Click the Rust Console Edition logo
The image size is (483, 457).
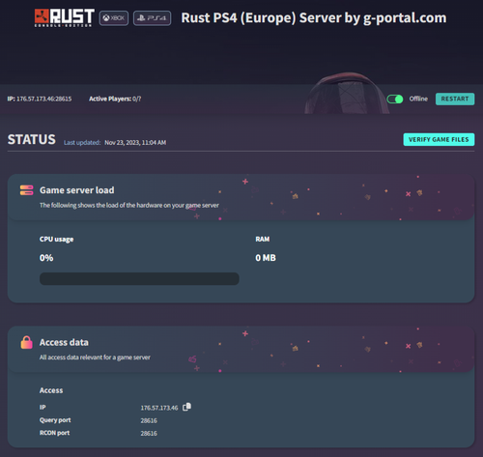tap(65, 18)
